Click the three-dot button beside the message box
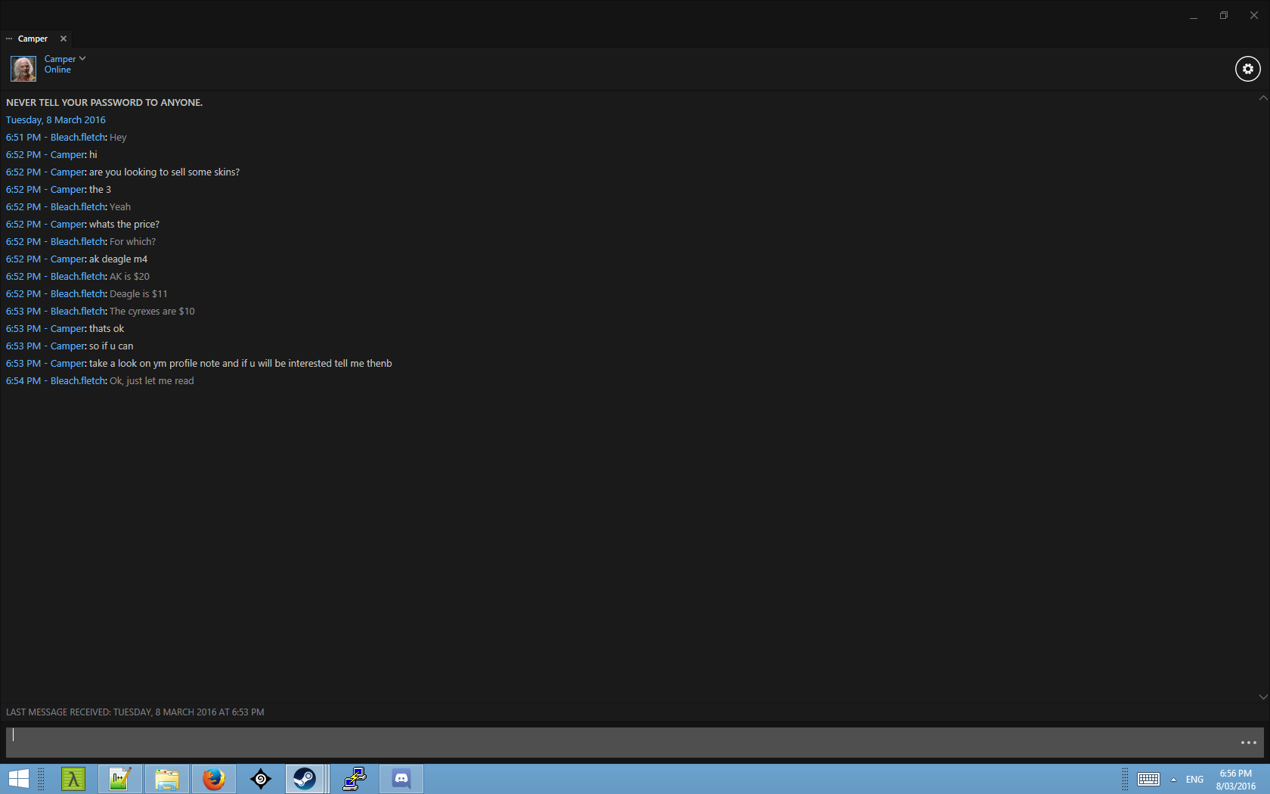Viewport: 1270px width, 794px height. [x=1248, y=743]
